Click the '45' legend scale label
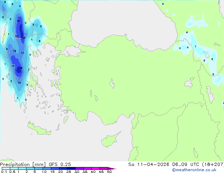The height and width of the screenshot is (173, 224). pos(101,172)
